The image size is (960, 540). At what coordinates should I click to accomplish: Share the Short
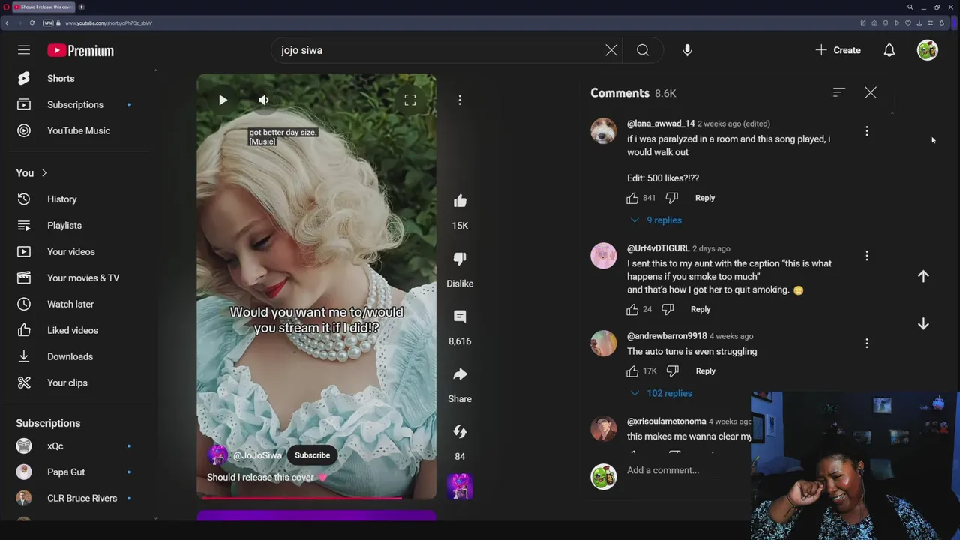(460, 374)
